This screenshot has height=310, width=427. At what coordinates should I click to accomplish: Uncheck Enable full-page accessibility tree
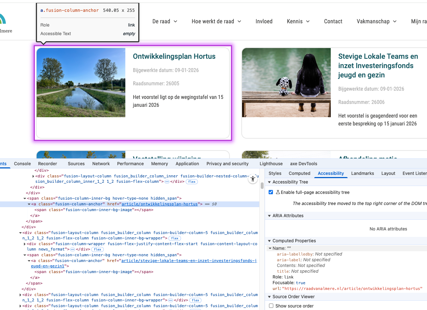pos(270,192)
